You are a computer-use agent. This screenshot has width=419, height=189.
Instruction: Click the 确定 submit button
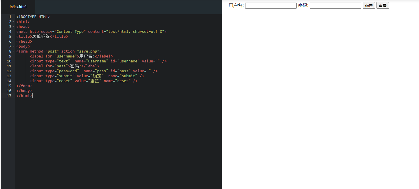369,6
